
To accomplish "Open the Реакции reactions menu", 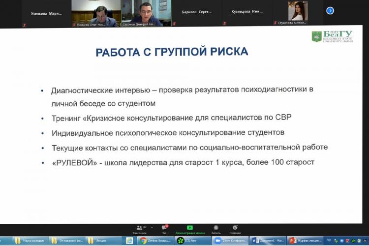I will coord(235,230).
